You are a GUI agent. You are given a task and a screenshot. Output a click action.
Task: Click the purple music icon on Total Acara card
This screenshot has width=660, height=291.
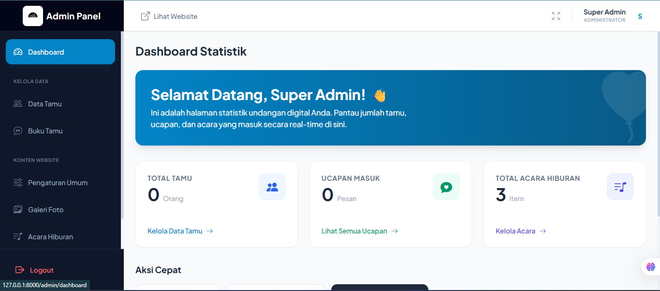point(620,187)
